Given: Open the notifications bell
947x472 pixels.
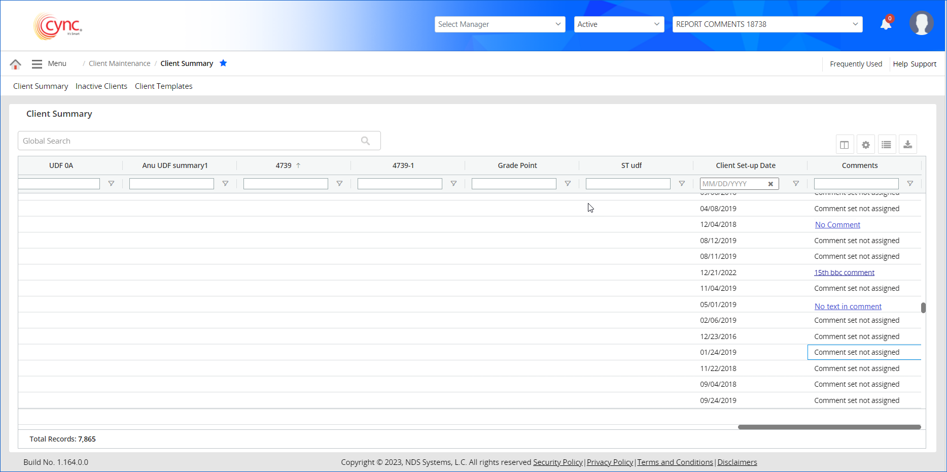Looking at the screenshot, I should click(x=886, y=24).
